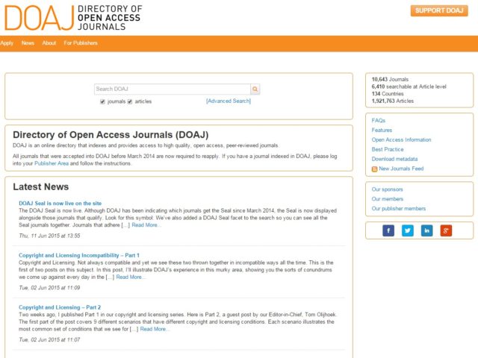
Task: Open the DOAJ Google Plus icon
Action: point(446,230)
